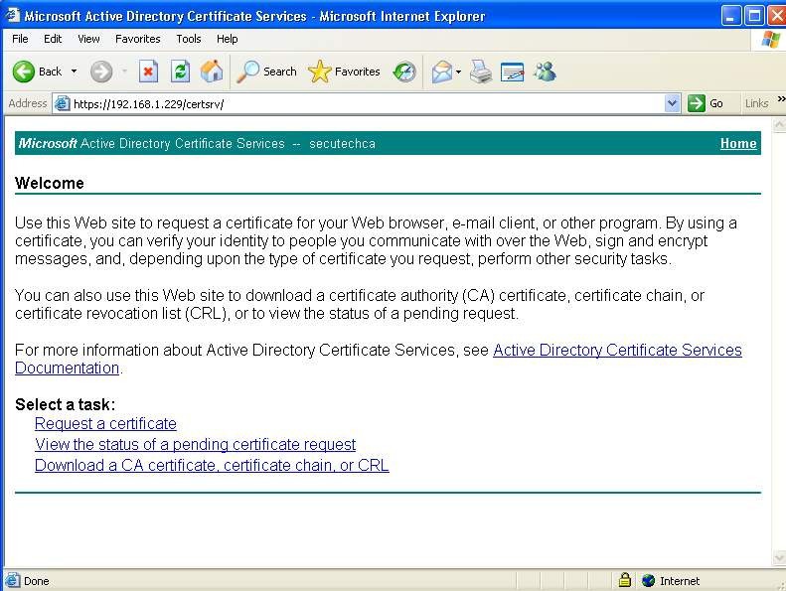
Task: Download a CA certificate, chain, or CRL
Action: tap(212, 465)
